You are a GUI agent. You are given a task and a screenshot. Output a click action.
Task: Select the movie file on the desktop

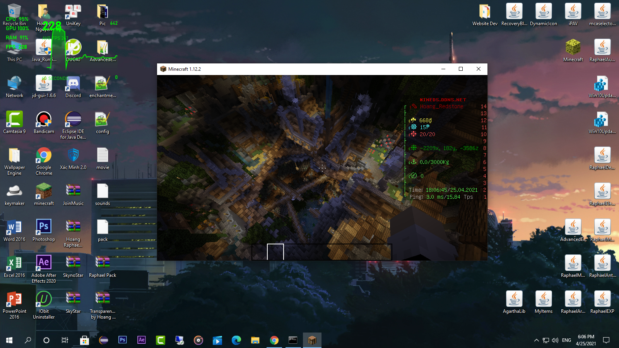pyautogui.click(x=103, y=159)
